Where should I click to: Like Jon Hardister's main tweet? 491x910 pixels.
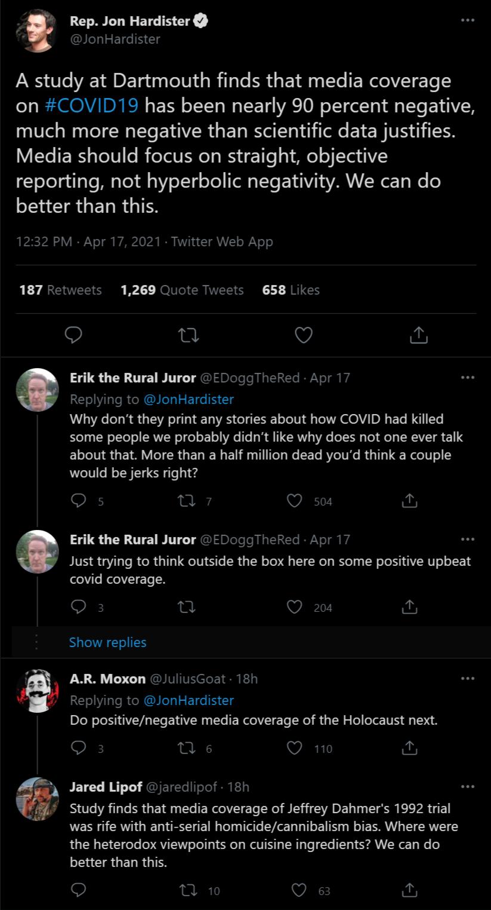(304, 336)
